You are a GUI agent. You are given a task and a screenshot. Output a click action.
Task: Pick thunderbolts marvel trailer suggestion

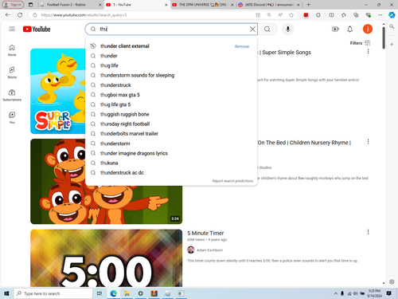[171, 134]
